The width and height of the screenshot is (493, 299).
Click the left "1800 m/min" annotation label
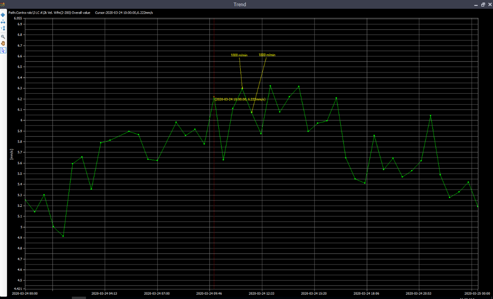(x=239, y=55)
